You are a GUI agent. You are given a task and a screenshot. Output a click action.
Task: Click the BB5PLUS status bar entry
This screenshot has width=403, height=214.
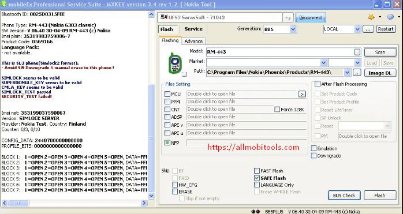(x=274, y=212)
